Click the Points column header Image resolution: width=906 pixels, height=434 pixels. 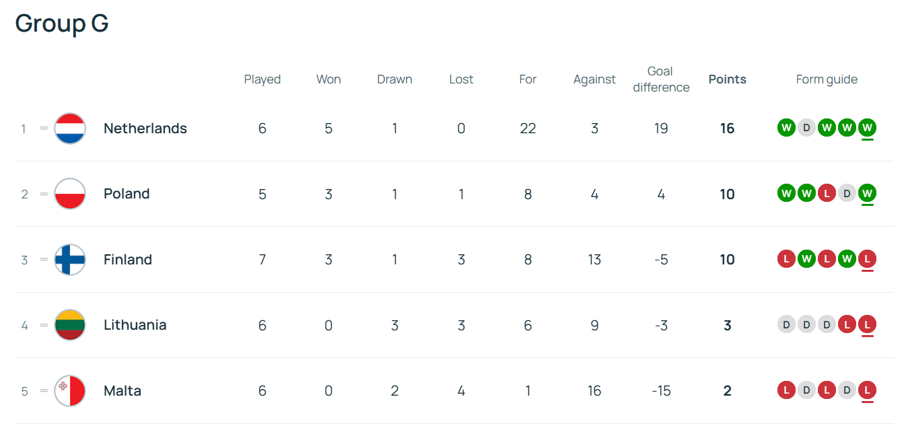[727, 79]
